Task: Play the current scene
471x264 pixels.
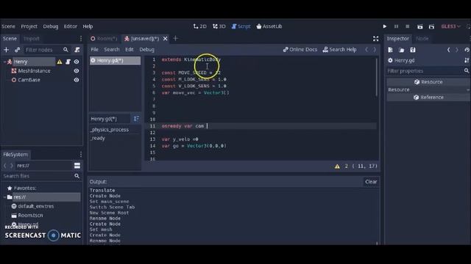Action: [420, 26]
